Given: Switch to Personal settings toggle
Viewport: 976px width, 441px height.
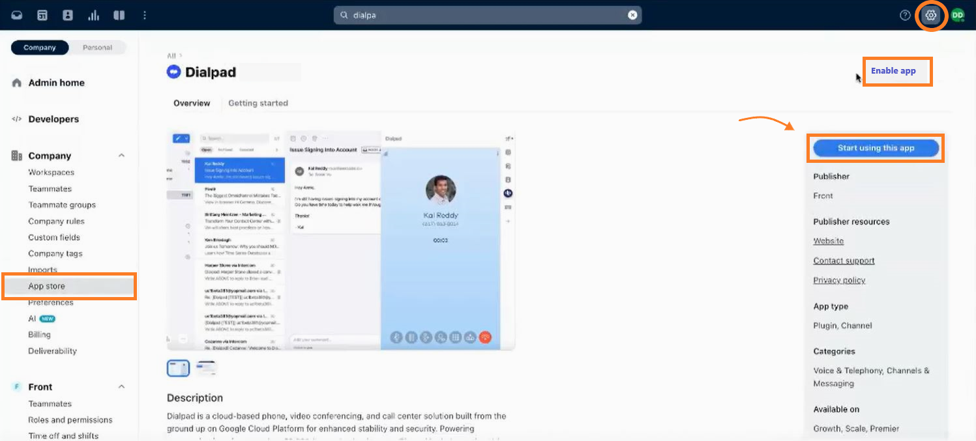Looking at the screenshot, I should [97, 48].
